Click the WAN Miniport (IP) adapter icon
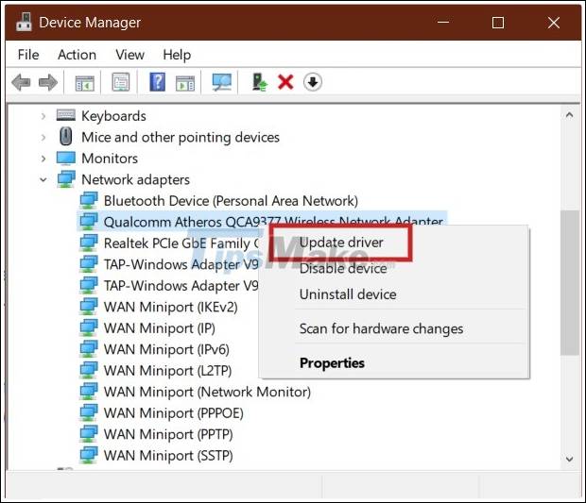 [89, 328]
